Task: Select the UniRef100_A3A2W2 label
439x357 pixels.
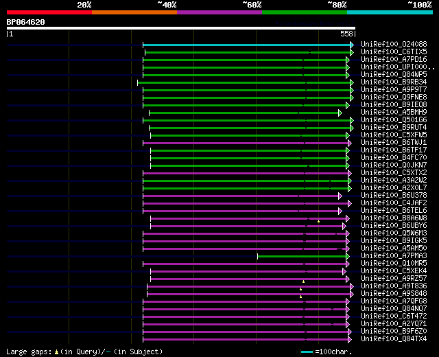Action: pyautogui.click(x=394, y=181)
